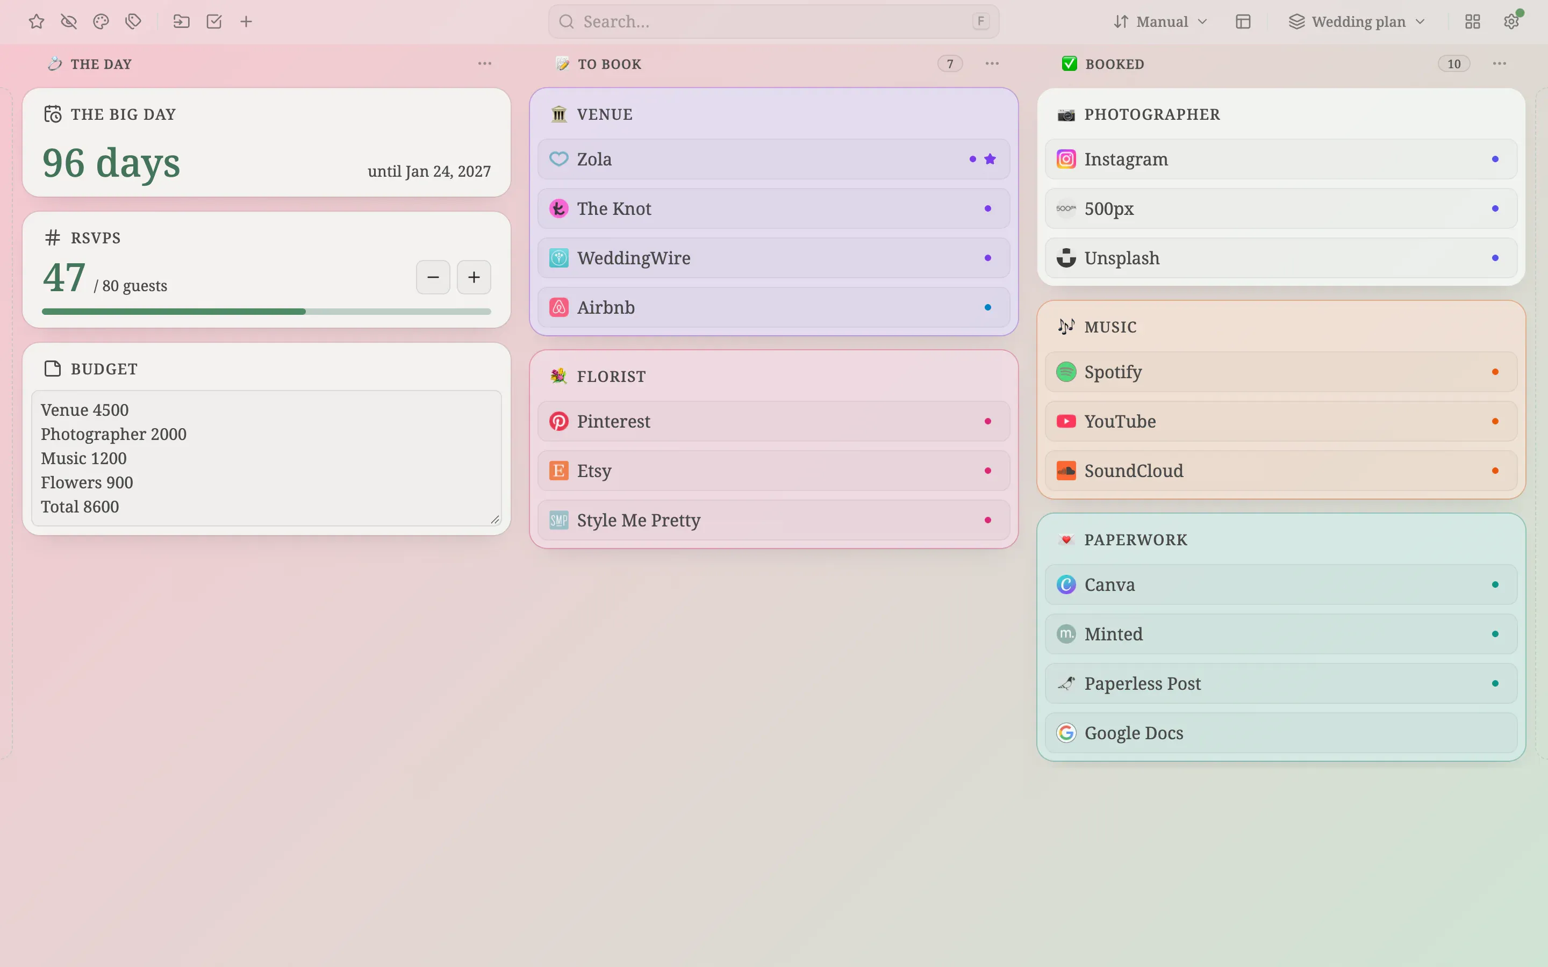The width and height of the screenshot is (1548, 967).
Task: Click the layout panel icon
Action: point(1243,21)
